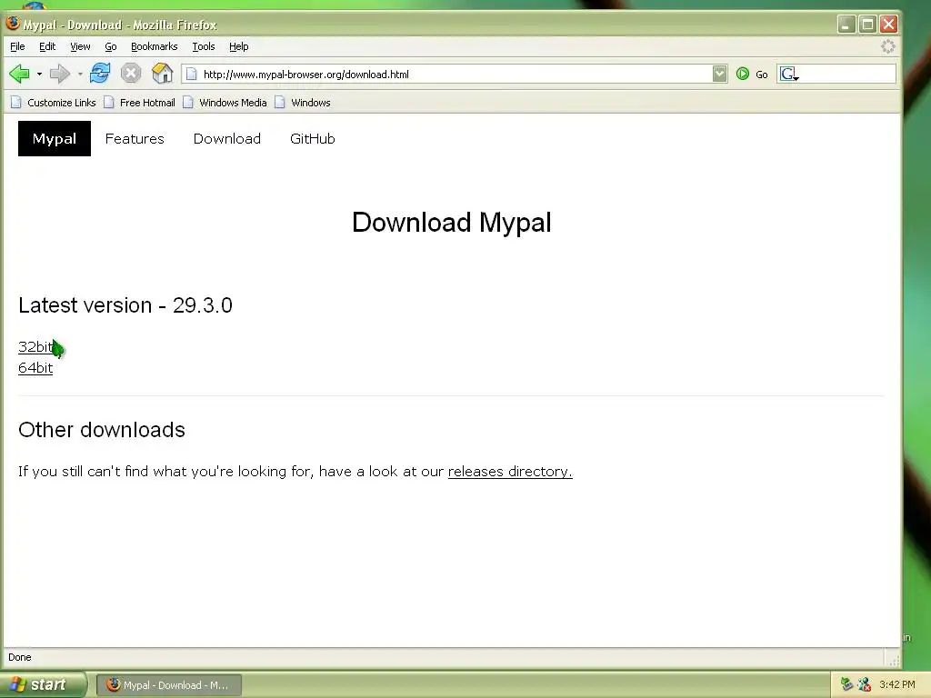931x698 pixels.
Task: Open the releases directory link
Action: (509, 472)
